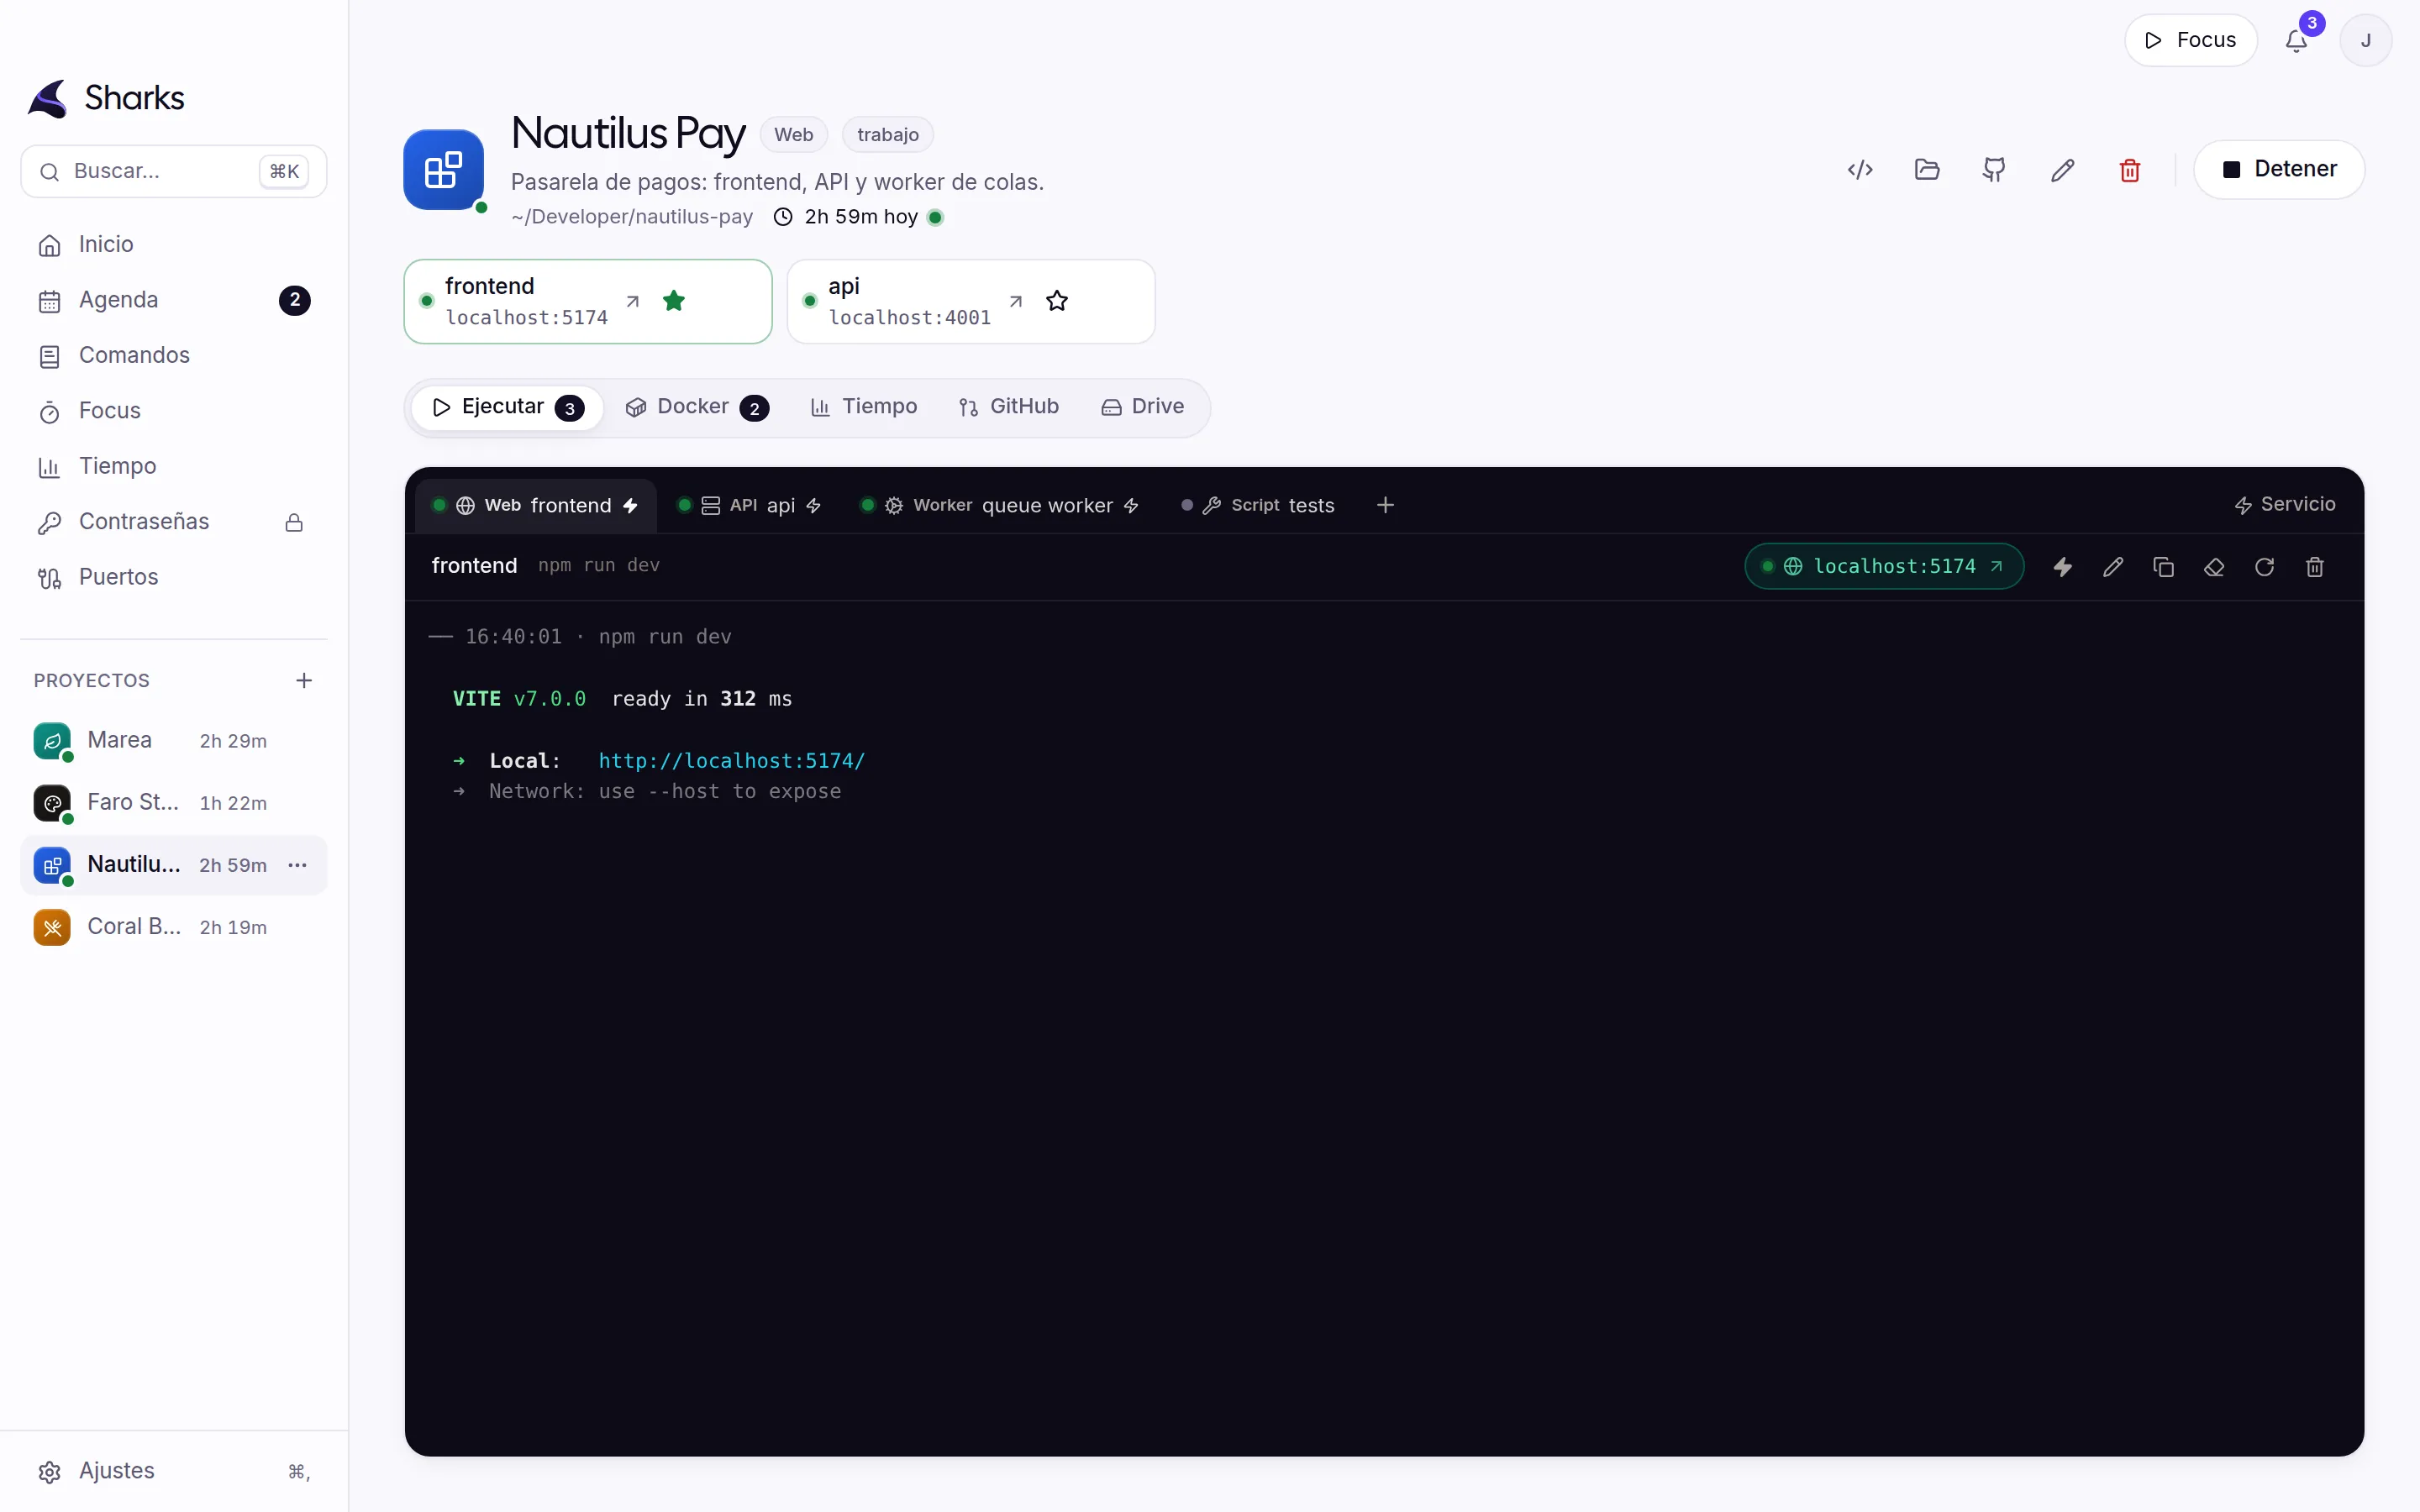Open Puertos in sidebar

174,577
